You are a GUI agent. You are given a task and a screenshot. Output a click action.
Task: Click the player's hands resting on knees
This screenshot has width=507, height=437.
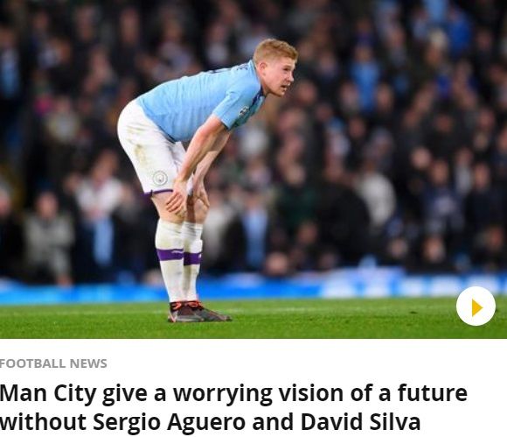click(x=188, y=199)
